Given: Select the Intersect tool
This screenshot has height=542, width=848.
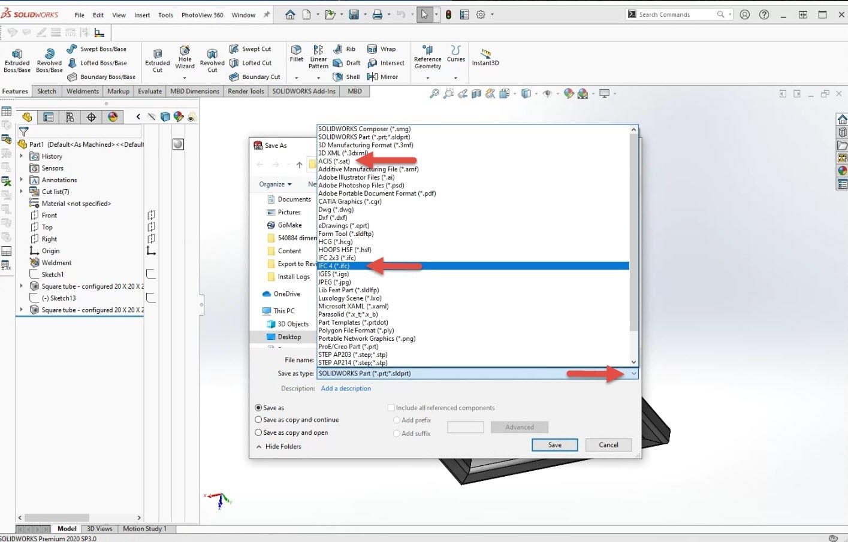Looking at the screenshot, I should tap(386, 63).
